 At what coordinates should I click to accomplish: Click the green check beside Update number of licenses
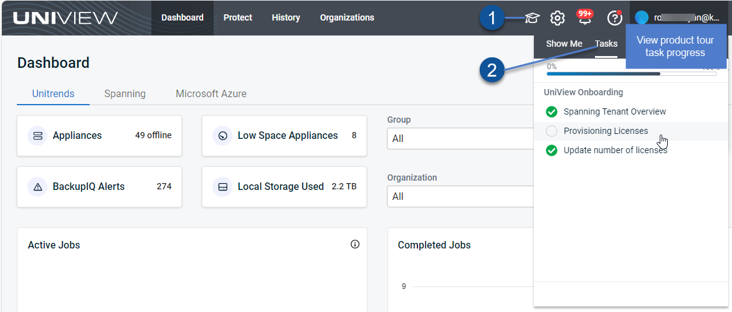pyautogui.click(x=551, y=151)
